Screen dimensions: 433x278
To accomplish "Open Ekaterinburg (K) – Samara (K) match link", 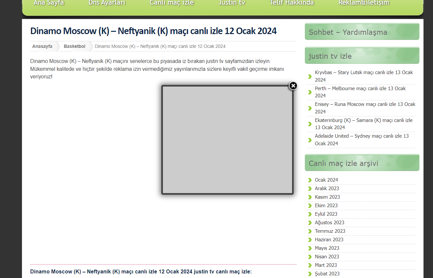I will [364, 124].
